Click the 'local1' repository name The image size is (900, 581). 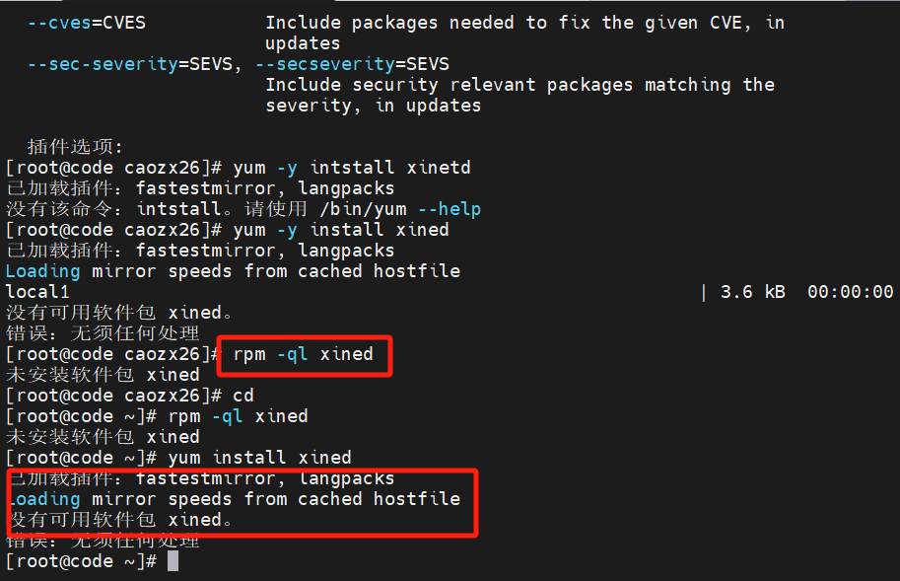(37, 292)
